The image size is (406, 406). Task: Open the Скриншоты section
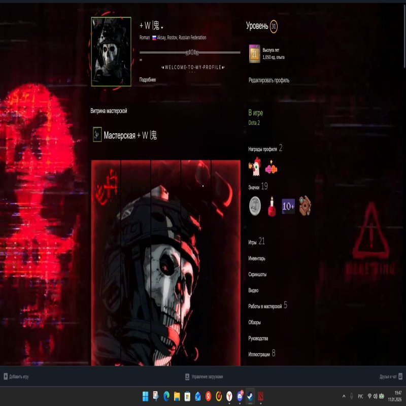pos(257,275)
